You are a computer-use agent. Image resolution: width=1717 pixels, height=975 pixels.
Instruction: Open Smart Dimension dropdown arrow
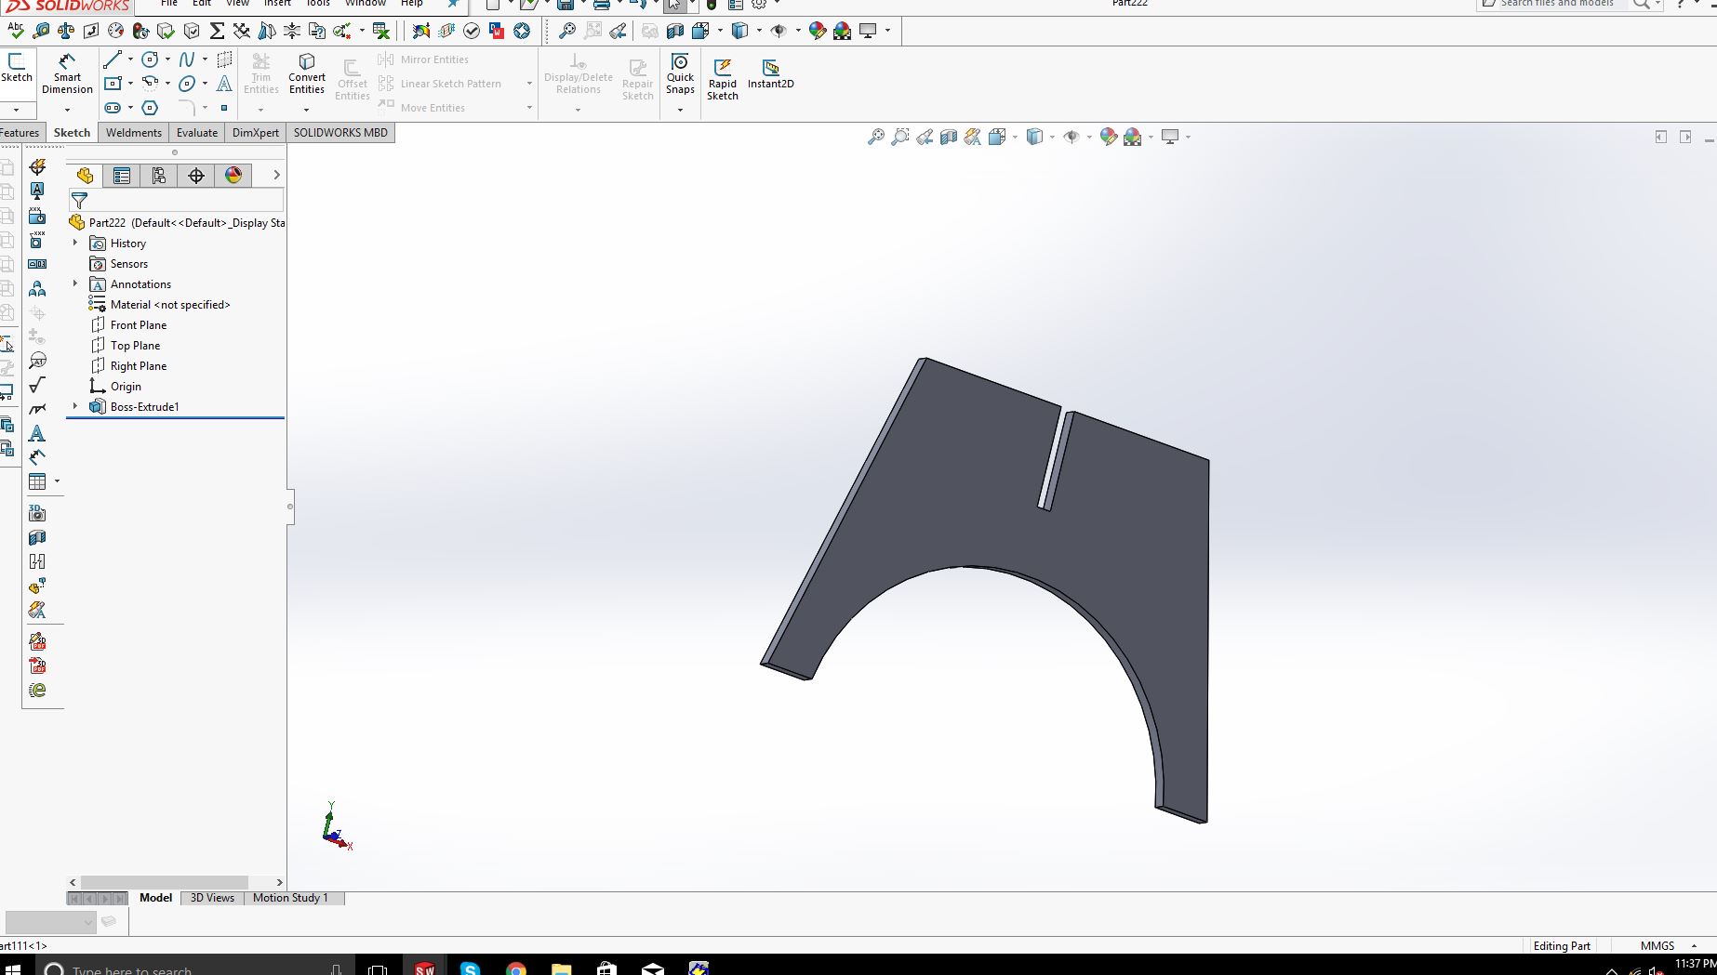tap(67, 110)
